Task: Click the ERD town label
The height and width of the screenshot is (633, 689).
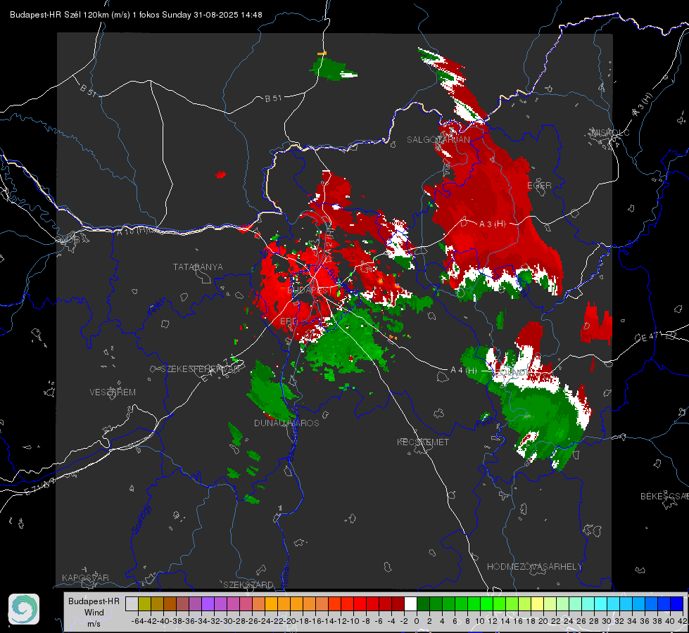Action: [x=289, y=321]
